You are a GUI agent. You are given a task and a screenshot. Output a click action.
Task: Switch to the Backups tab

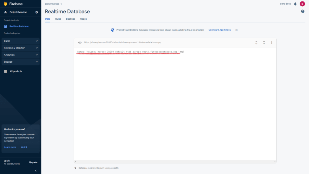pos(71,19)
